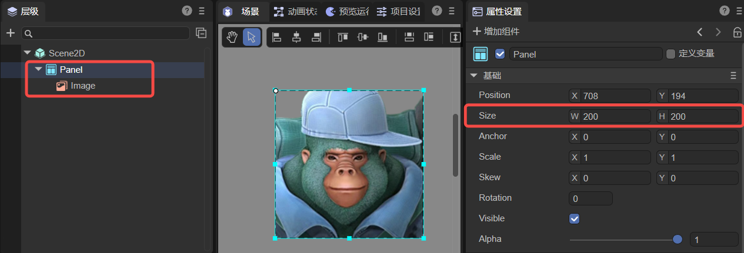Lock the property inspector panel
This screenshot has height=253, width=744.
[737, 32]
